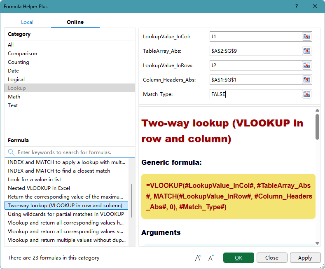Select 'INDEX and MATCH to find a closest match'
The width and height of the screenshot is (325, 269).
[66, 171]
